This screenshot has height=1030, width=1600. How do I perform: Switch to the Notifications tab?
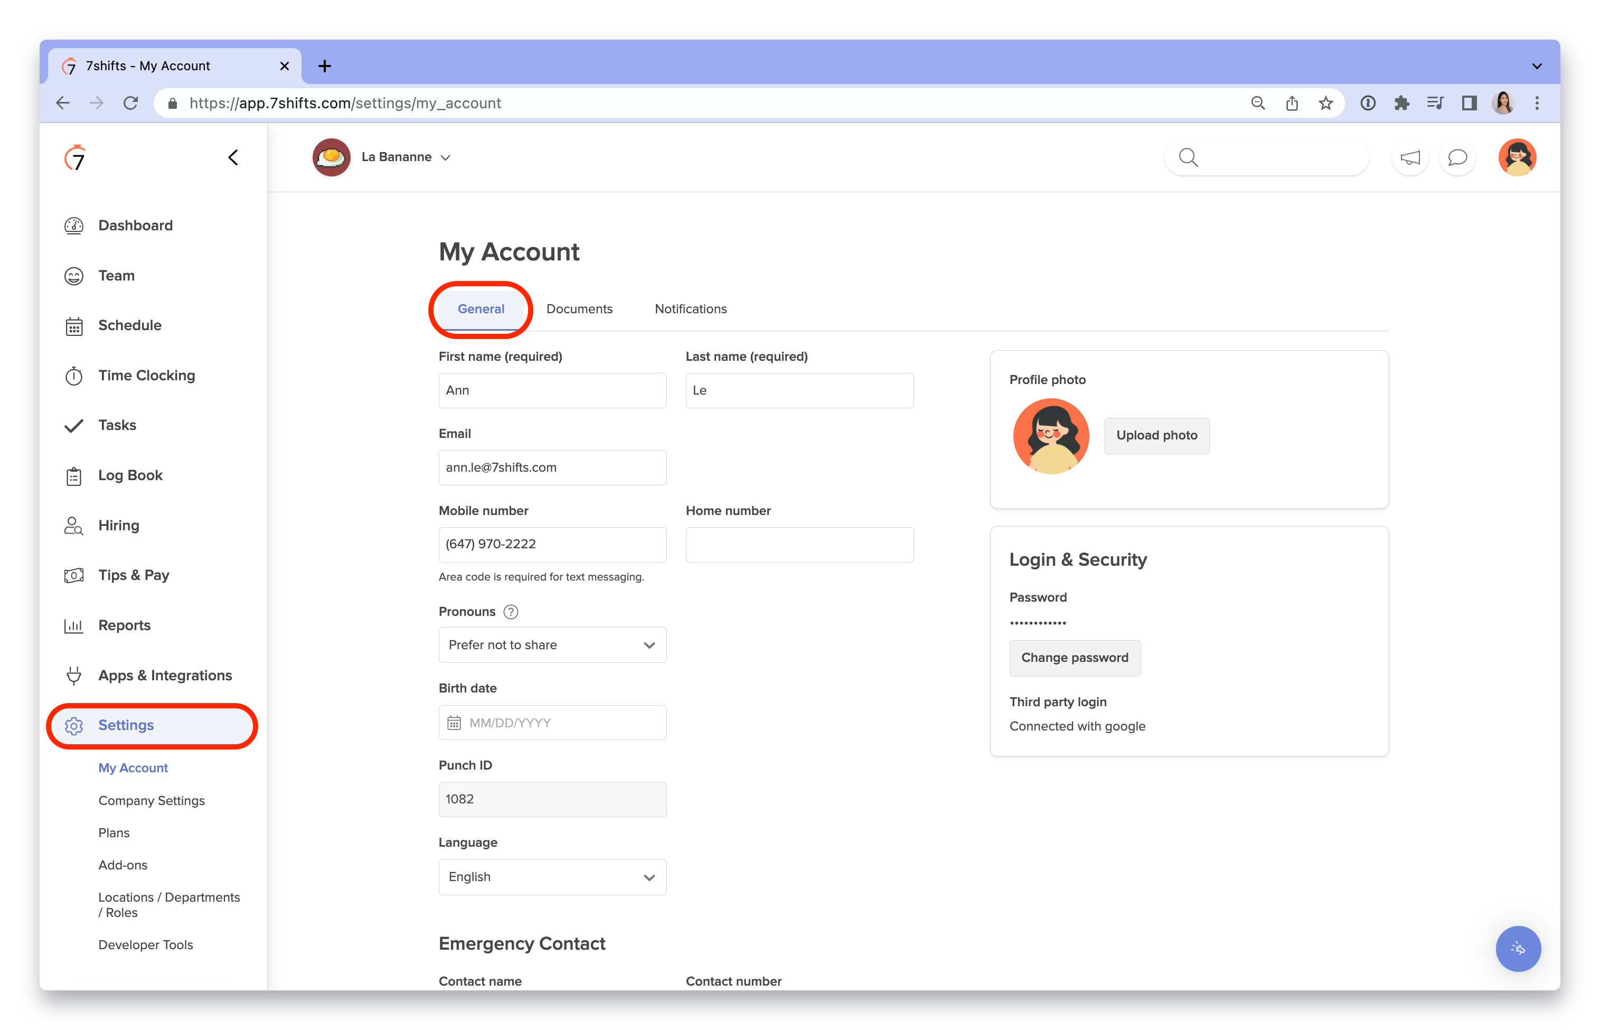pyautogui.click(x=690, y=309)
